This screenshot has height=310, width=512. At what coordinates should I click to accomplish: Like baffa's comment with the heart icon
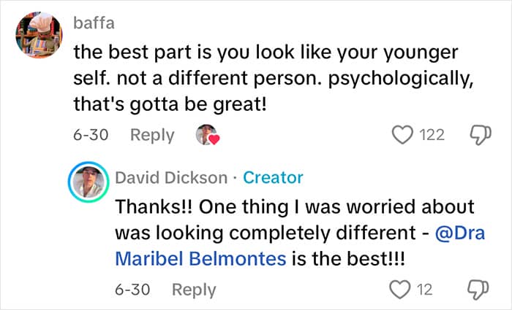pos(404,135)
